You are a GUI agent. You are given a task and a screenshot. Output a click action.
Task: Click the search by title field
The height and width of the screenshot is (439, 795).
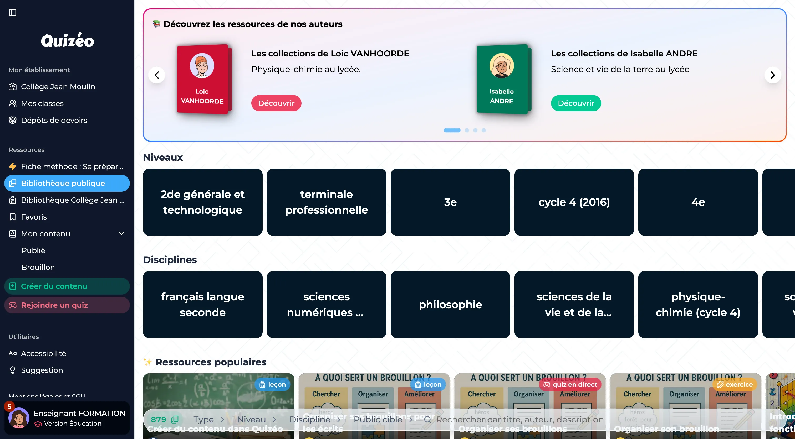519,419
